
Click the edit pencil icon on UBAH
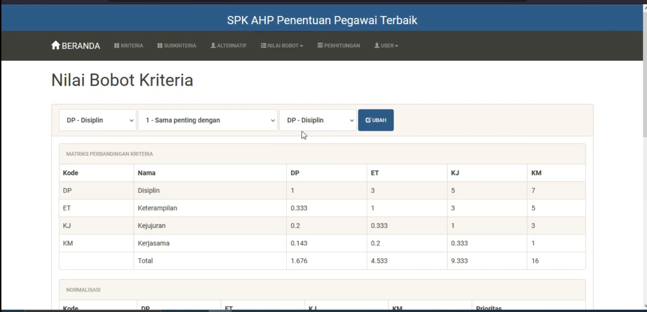coord(368,120)
